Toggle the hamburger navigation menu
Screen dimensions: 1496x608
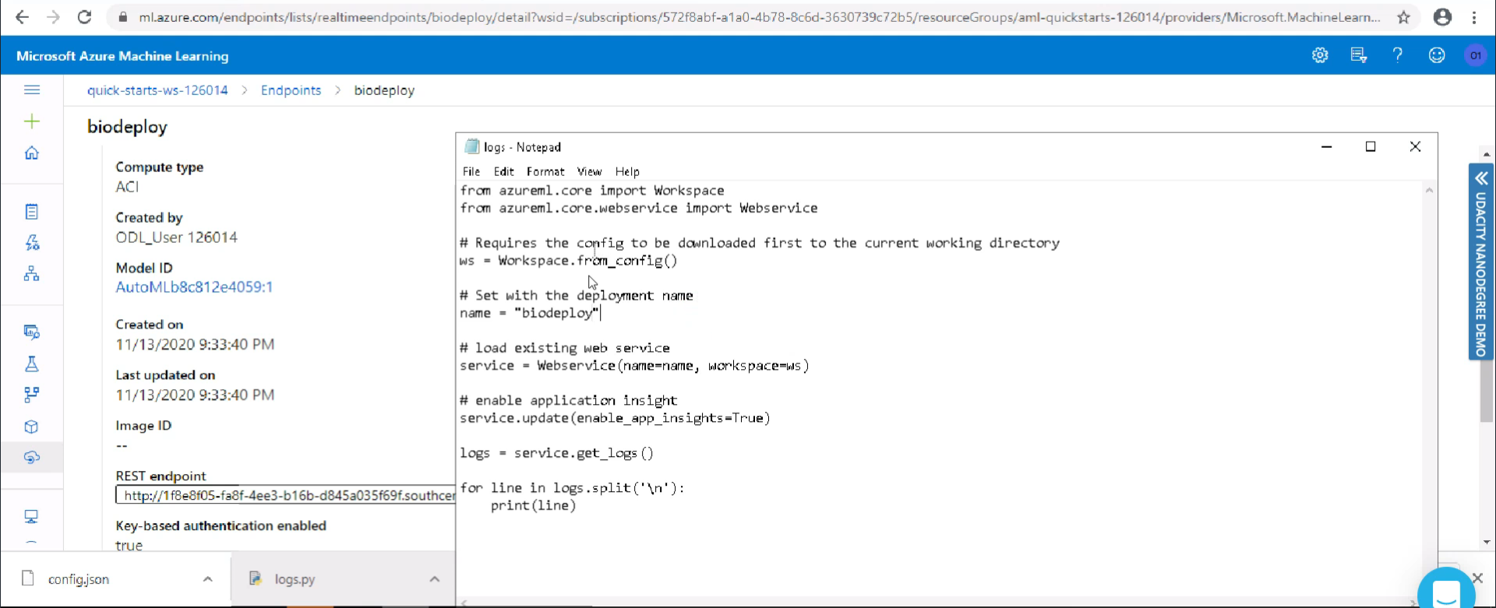pyautogui.click(x=32, y=90)
